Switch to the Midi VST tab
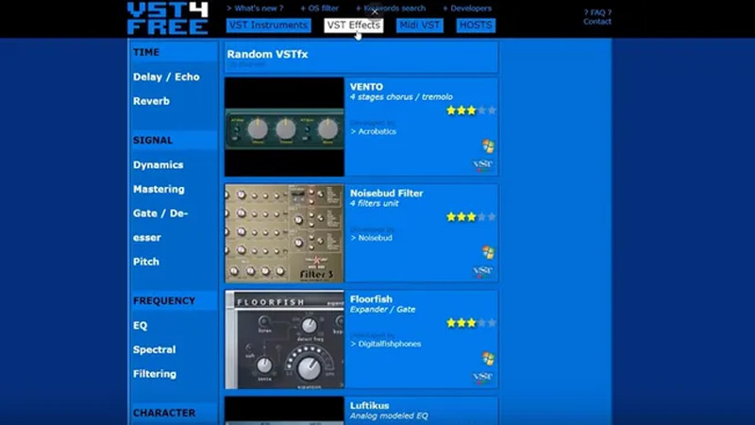Image resolution: width=755 pixels, height=425 pixels. click(x=420, y=25)
